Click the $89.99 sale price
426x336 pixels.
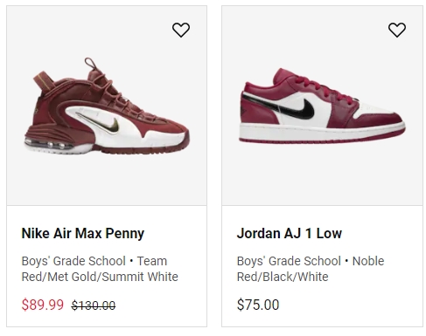pyautogui.click(x=43, y=305)
